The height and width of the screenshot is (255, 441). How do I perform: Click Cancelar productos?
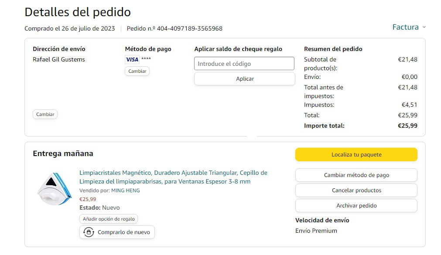(x=356, y=190)
